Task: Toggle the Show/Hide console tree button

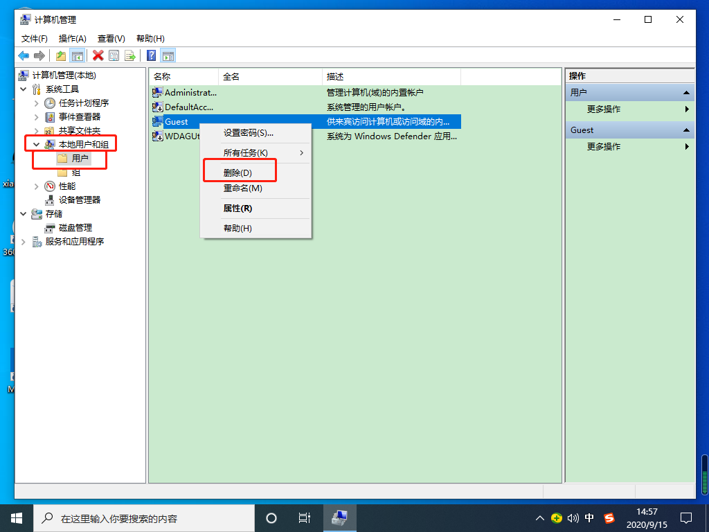Action: click(x=78, y=55)
